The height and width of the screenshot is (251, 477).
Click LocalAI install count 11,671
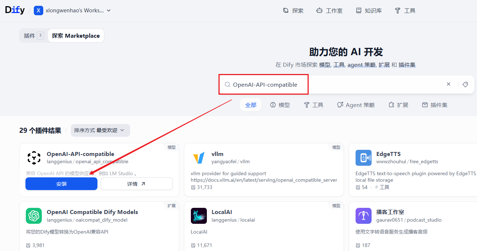(201, 245)
